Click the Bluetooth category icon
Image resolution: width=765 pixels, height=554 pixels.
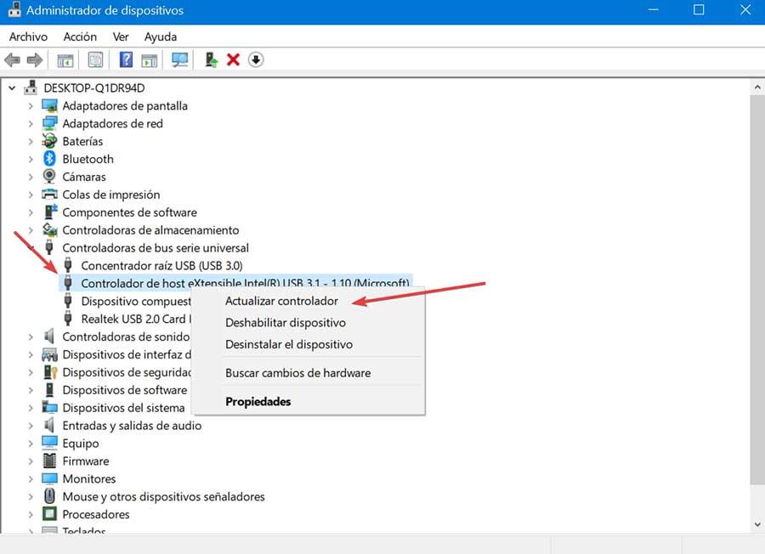click(x=49, y=159)
